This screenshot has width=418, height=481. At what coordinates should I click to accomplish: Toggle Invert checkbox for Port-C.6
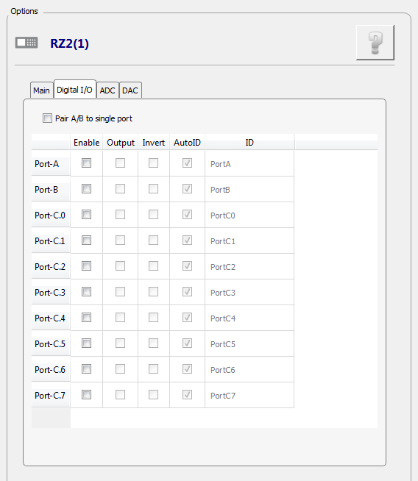(x=154, y=369)
